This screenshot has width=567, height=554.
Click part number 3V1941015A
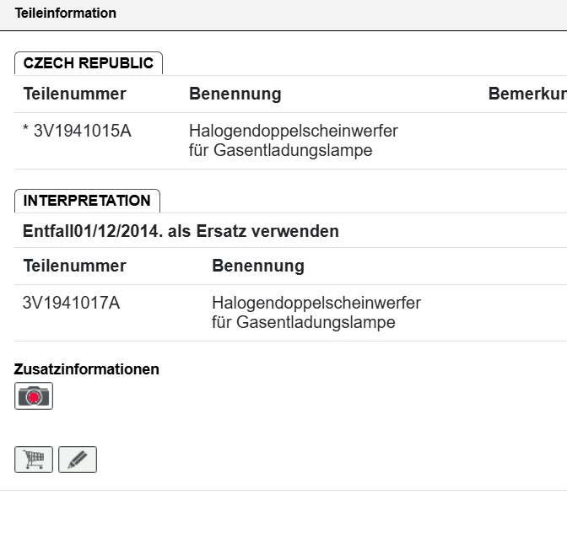click(x=82, y=131)
